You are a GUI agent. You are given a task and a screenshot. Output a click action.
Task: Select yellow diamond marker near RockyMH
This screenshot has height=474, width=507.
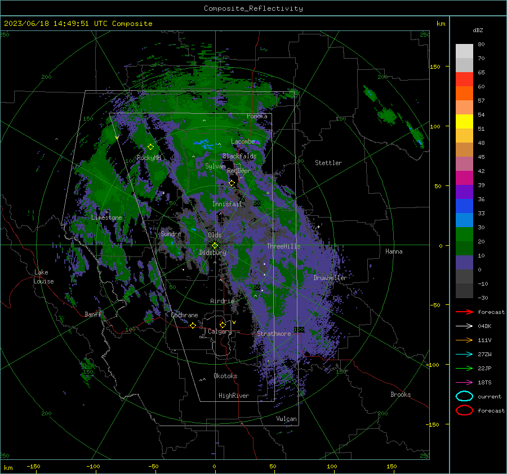(150, 147)
